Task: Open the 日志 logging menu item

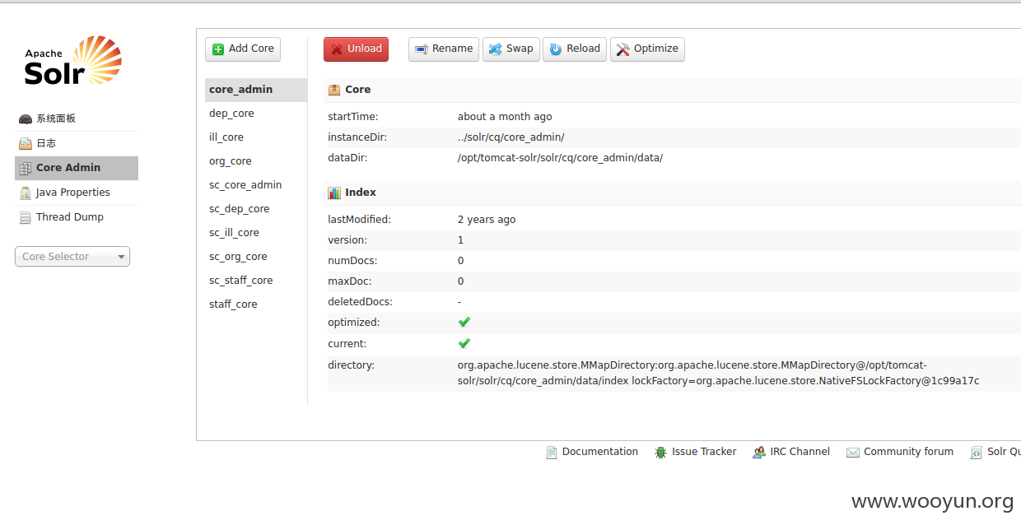Action: click(x=77, y=143)
